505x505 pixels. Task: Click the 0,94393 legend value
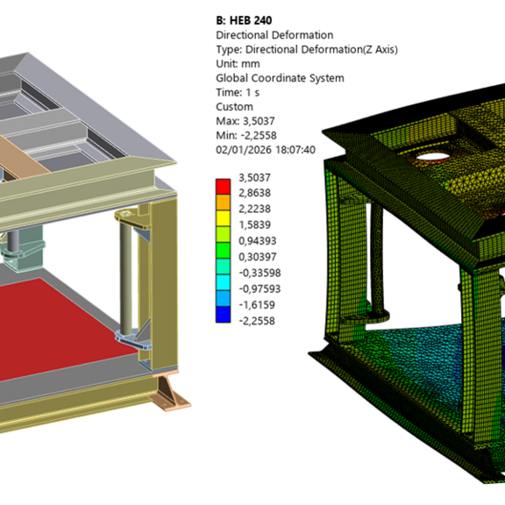(x=258, y=241)
